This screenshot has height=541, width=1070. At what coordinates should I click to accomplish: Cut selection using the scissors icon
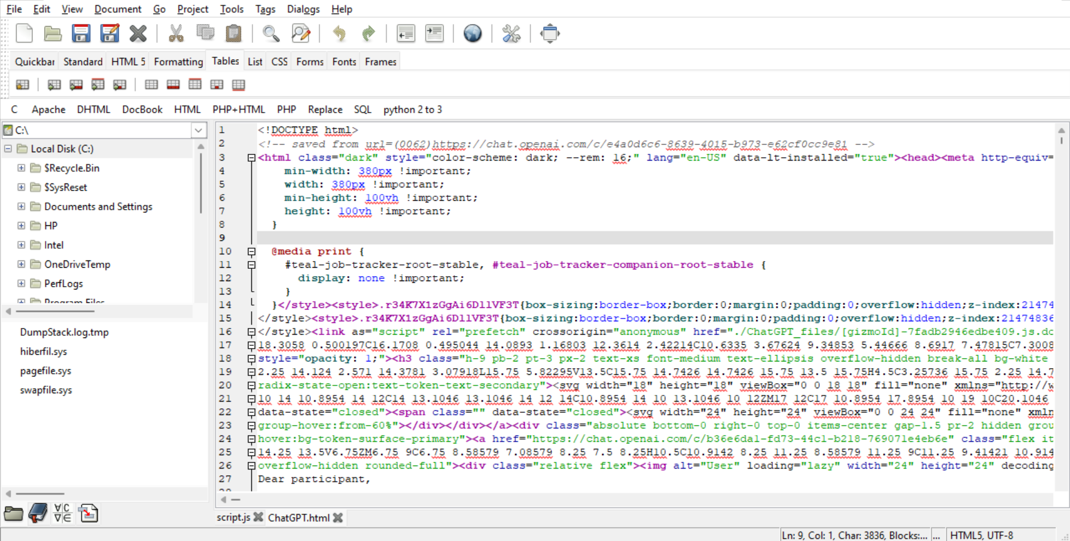[x=176, y=33]
